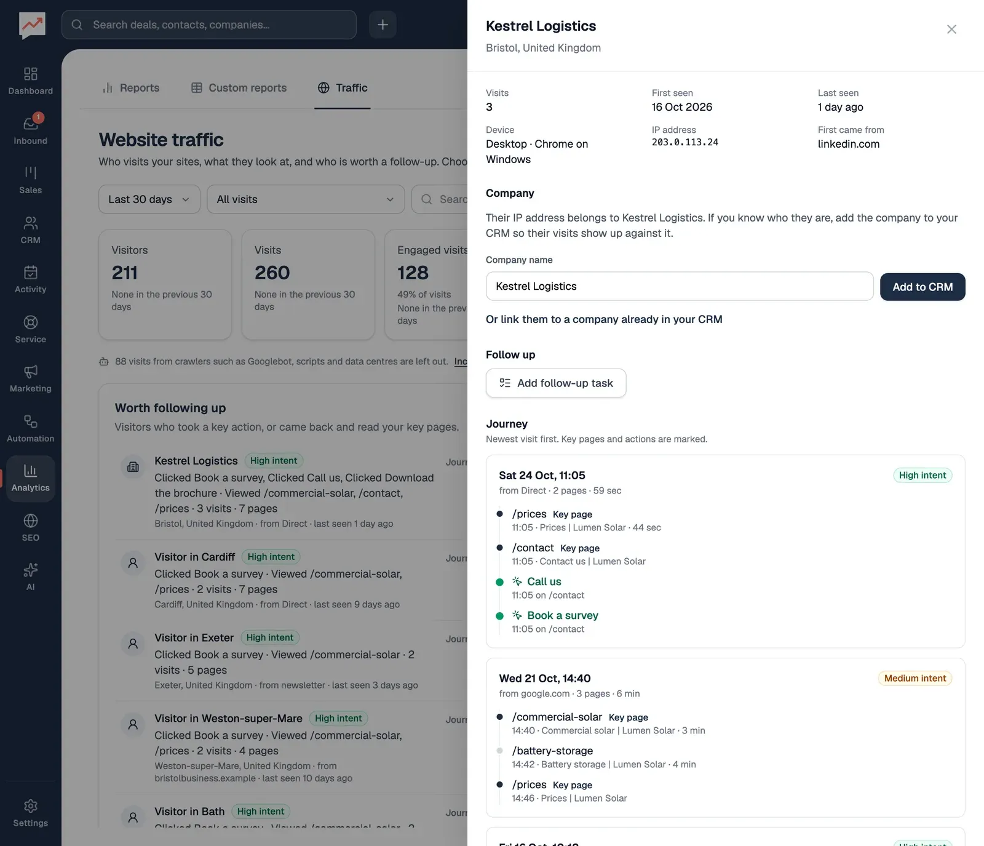
Task: Click the /battery-storage page entry
Action: (553, 751)
